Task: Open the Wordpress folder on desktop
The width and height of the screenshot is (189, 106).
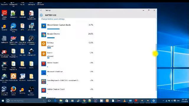Action: [x=22, y=65]
